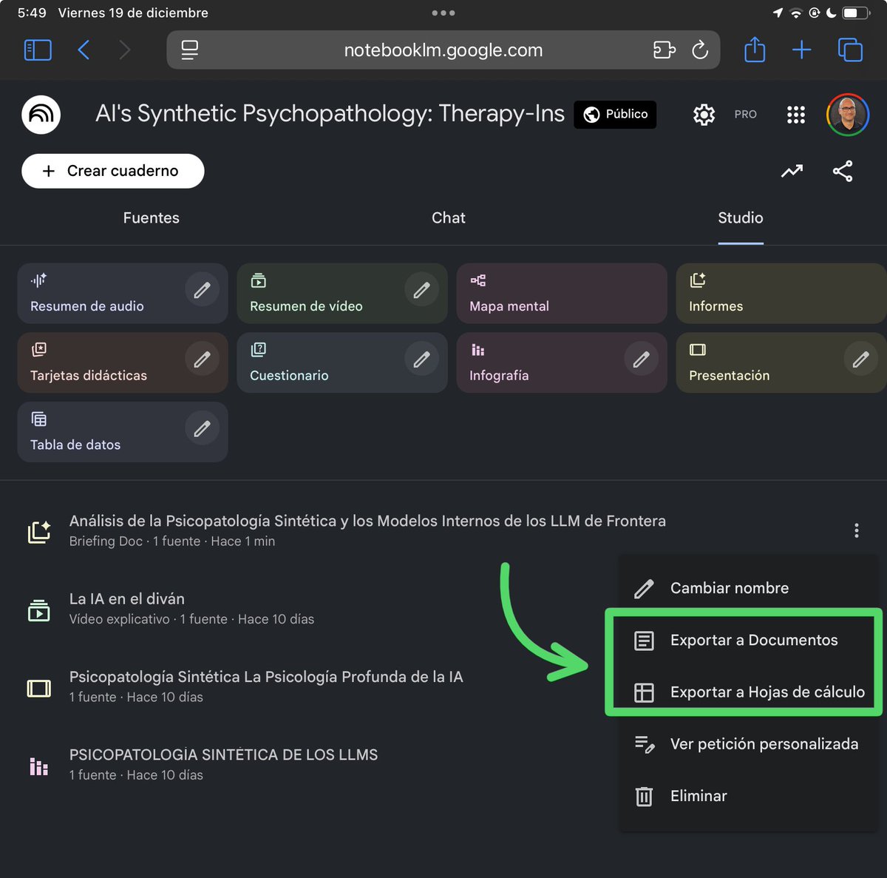The image size is (887, 878).
Task: Click the Crear cuaderno button
Action: [x=113, y=171]
